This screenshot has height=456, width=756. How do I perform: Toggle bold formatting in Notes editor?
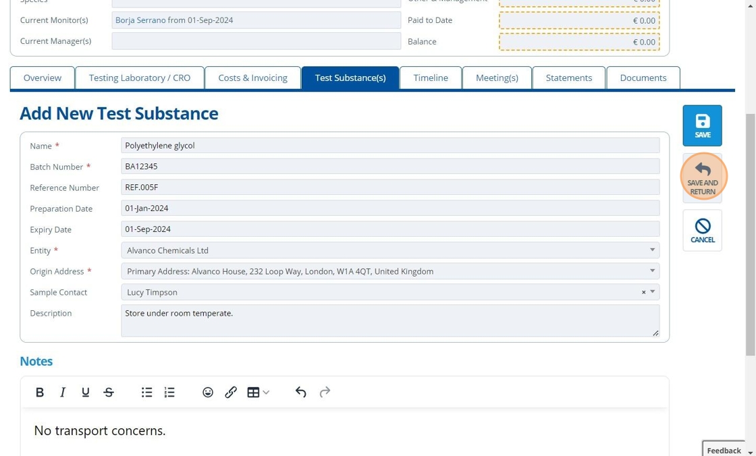(40, 393)
